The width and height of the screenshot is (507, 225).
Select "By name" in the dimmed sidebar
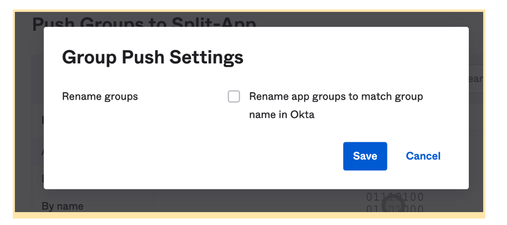(63, 206)
